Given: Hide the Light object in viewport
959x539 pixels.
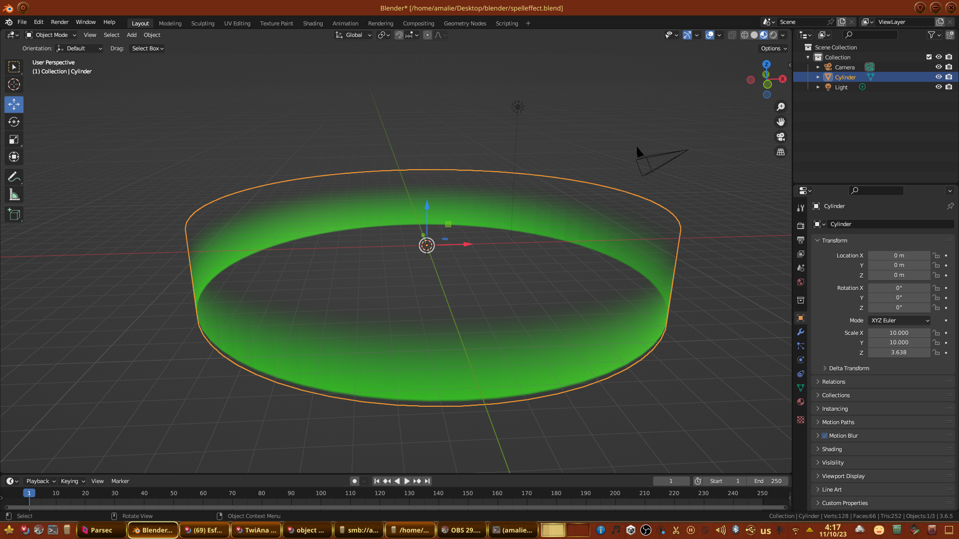Looking at the screenshot, I should click(x=939, y=87).
